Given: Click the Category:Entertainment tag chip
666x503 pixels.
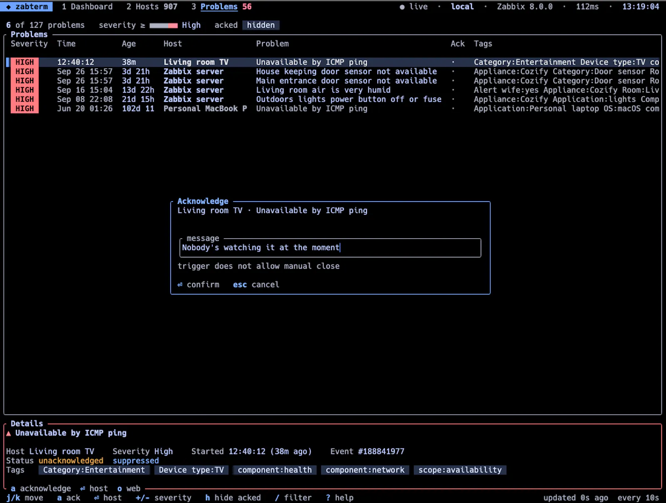Looking at the screenshot, I should 94,470.
